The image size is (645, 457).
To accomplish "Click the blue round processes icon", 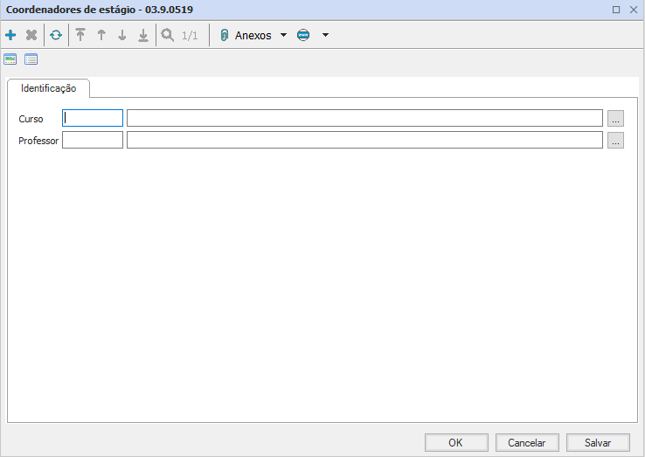I will 303,36.
